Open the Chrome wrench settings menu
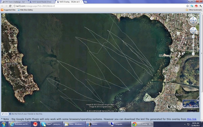The image size is (203, 127). coord(200,6)
